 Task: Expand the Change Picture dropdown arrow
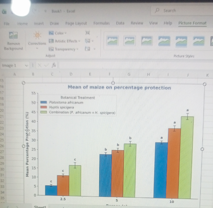[x=92, y=41]
